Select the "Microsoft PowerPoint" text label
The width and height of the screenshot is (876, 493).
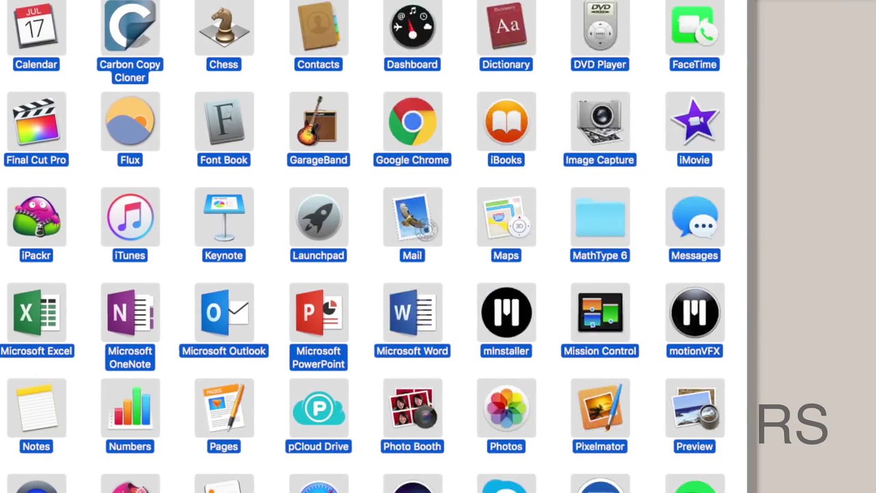[x=318, y=357]
